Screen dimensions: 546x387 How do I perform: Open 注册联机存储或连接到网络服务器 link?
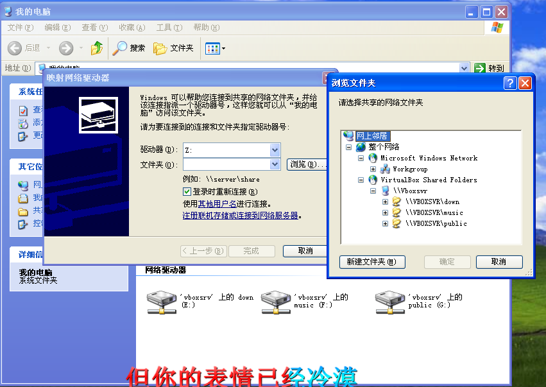240,216
